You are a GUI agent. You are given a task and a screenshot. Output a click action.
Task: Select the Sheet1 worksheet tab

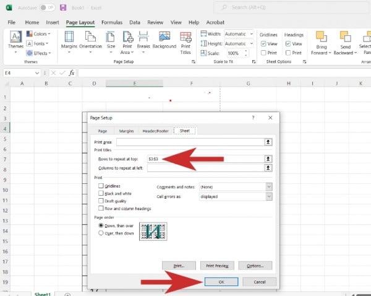pos(43,294)
